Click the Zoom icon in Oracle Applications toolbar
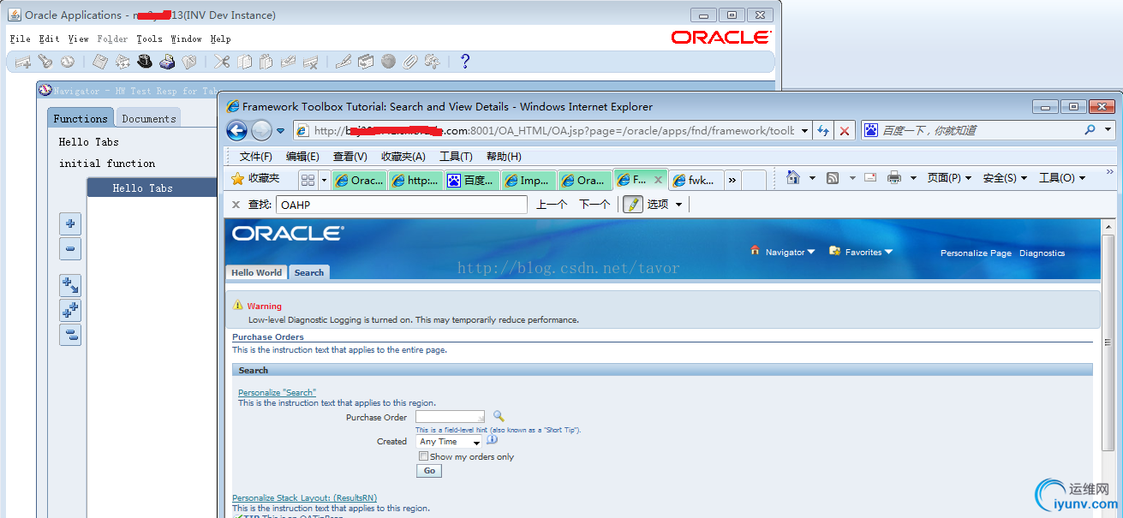The image size is (1123, 518). [x=366, y=62]
